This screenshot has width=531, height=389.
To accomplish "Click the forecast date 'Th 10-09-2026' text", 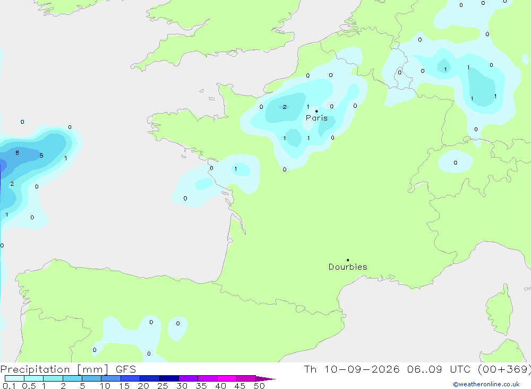I will pyautogui.click(x=352, y=369).
